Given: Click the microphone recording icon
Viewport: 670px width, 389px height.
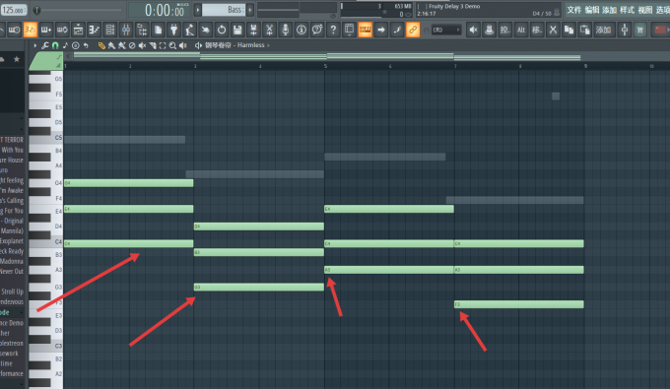Looking at the screenshot, I should [x=286, y=30].
